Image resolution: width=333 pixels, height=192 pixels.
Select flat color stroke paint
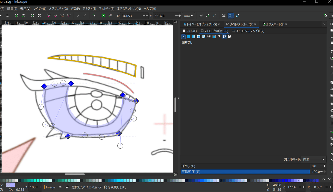(188, 37)
